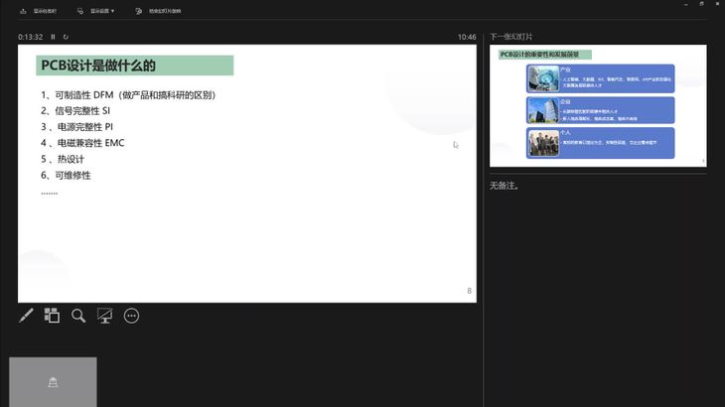The height and width of the screenshot is (407, 725).
Task: Click the elapsed time display 0:13:32
Action: point(31,37)
